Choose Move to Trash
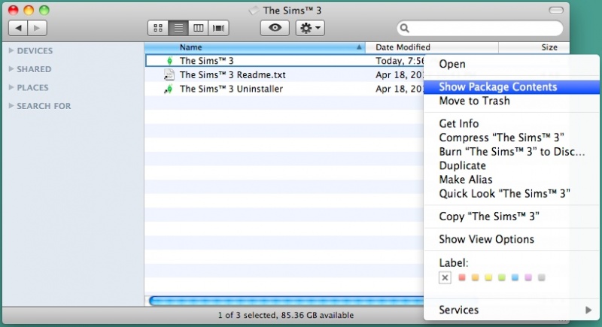 click(x=512, y=101)
